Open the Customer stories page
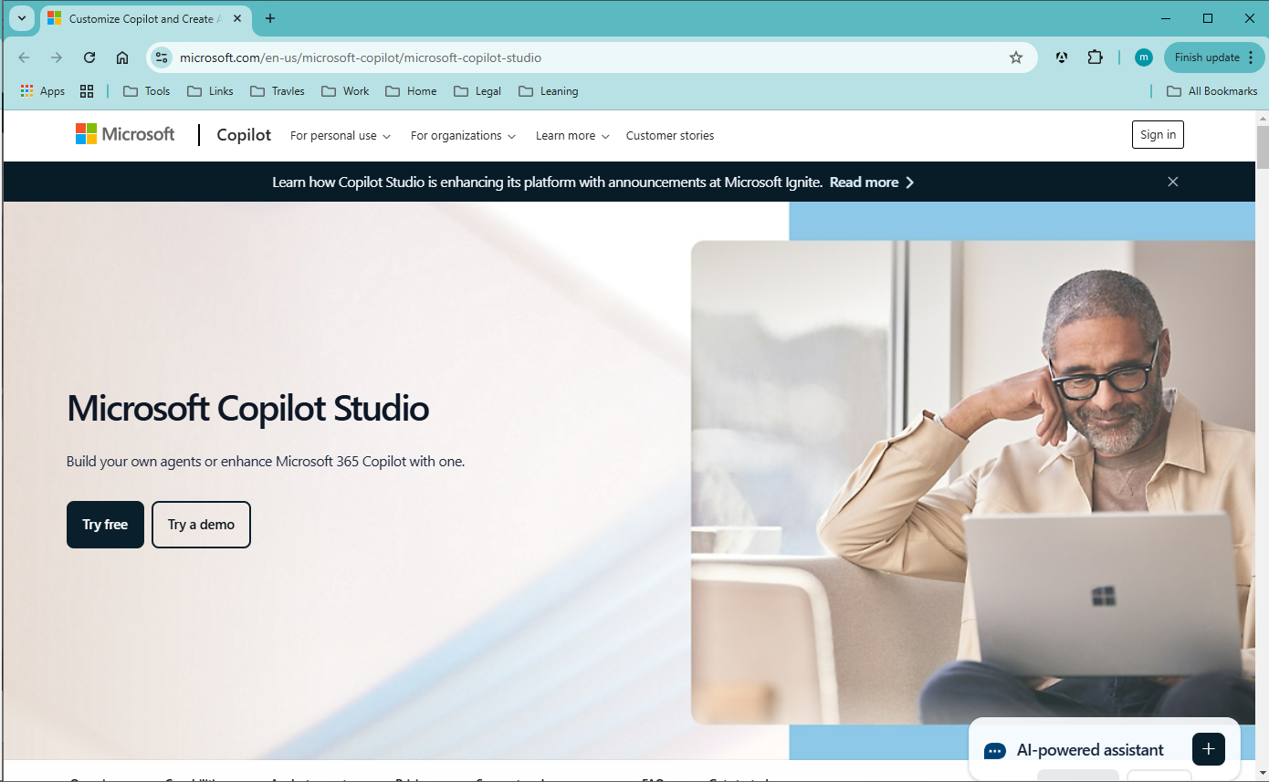 (670, 136)
